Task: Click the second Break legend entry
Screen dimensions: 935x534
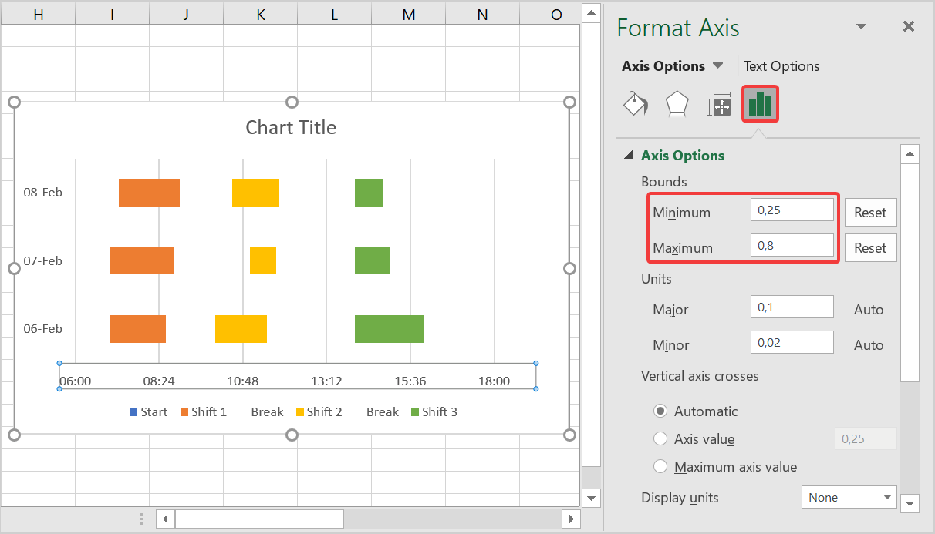Action: 382,412
